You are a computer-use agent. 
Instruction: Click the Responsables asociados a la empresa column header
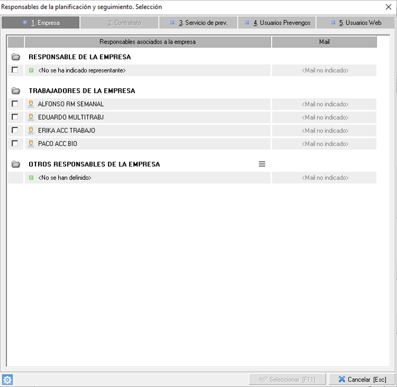147,42
